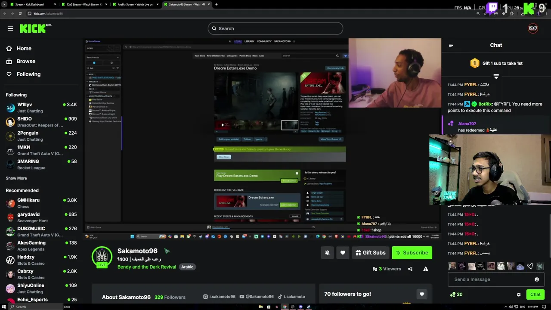Open the emoji picker in chat

(x=537, y=279)
